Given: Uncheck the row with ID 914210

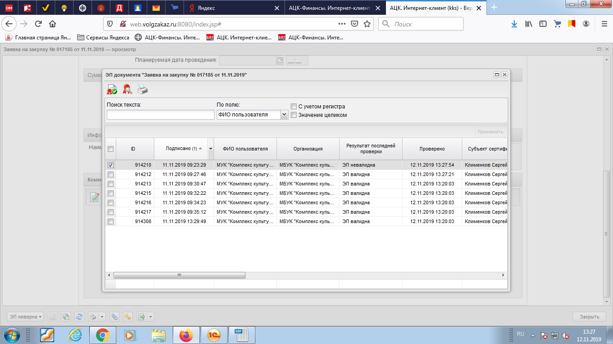Looking at the screenshot, I should 111,165.
